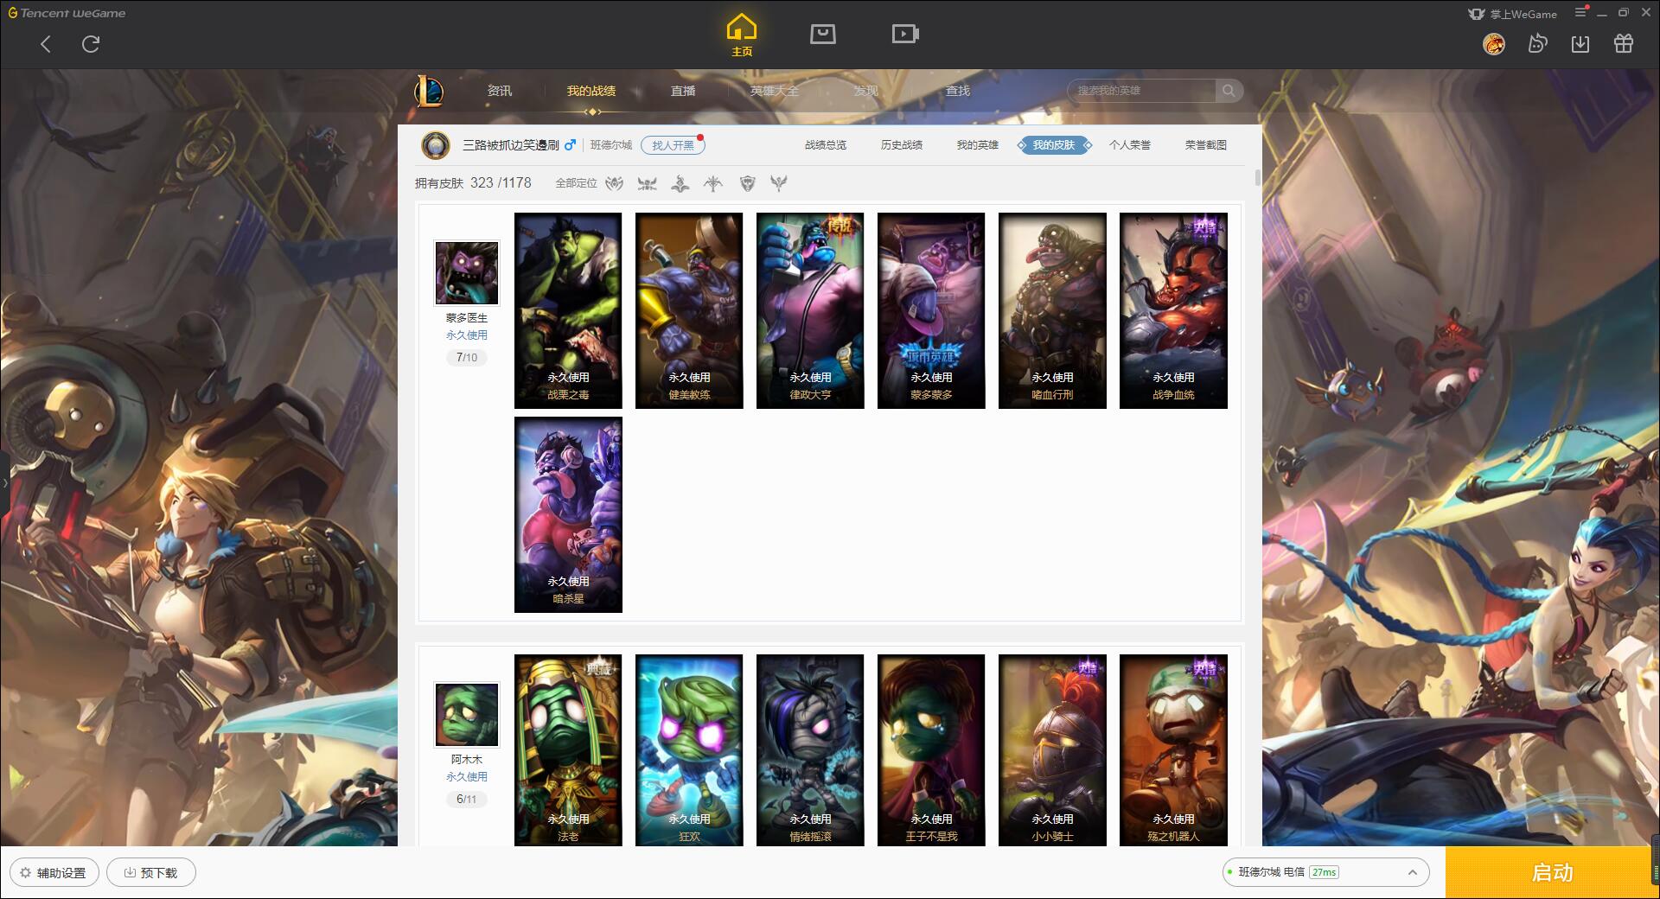Image resolution: width=1660 pixels, height=899 pixels.
Task: Open the 战栗之毒 skin card
Action: tap(568, 310)
